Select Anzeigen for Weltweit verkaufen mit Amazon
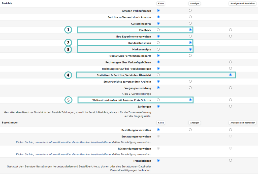 190,100
